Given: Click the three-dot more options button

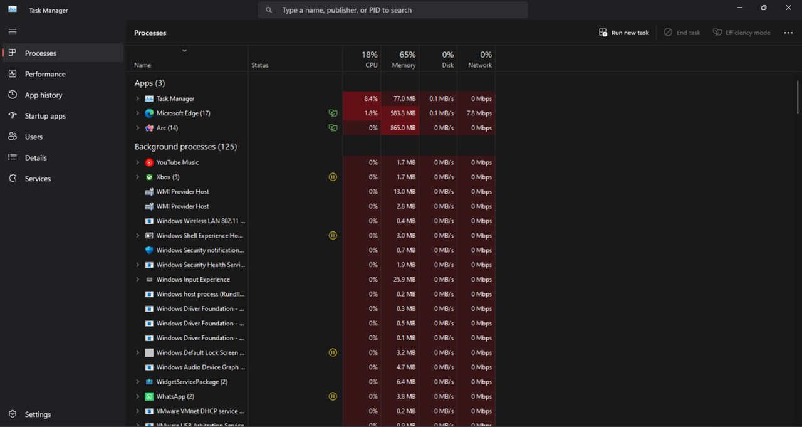Looking at the screenshot, I should [x=788, y=33].
